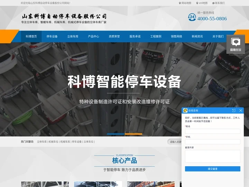The image size is (249, 187).
Task: Click the 机械车位 hot keyword
Action: tap(53, 142)
